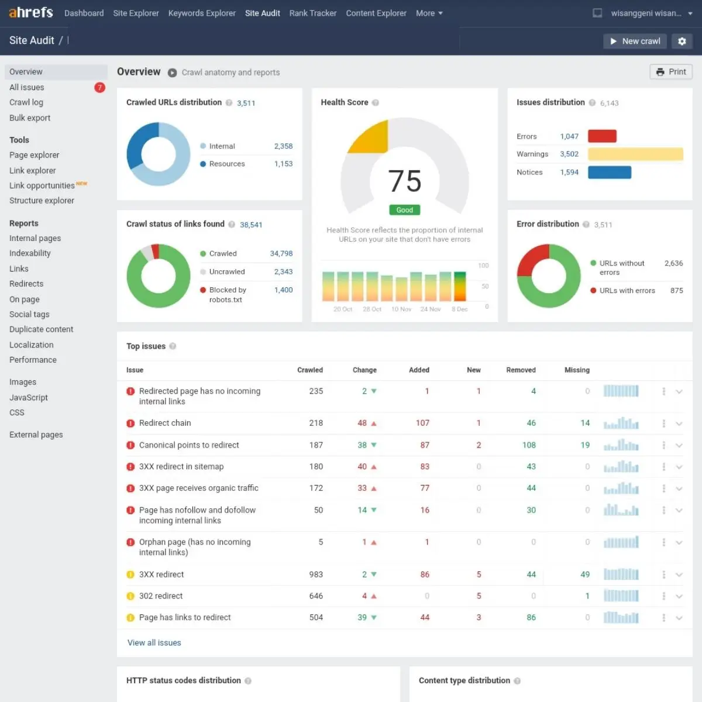The image size is (702, 702).
Task: Start a New crawl
Action: click(x=635, y=41)
